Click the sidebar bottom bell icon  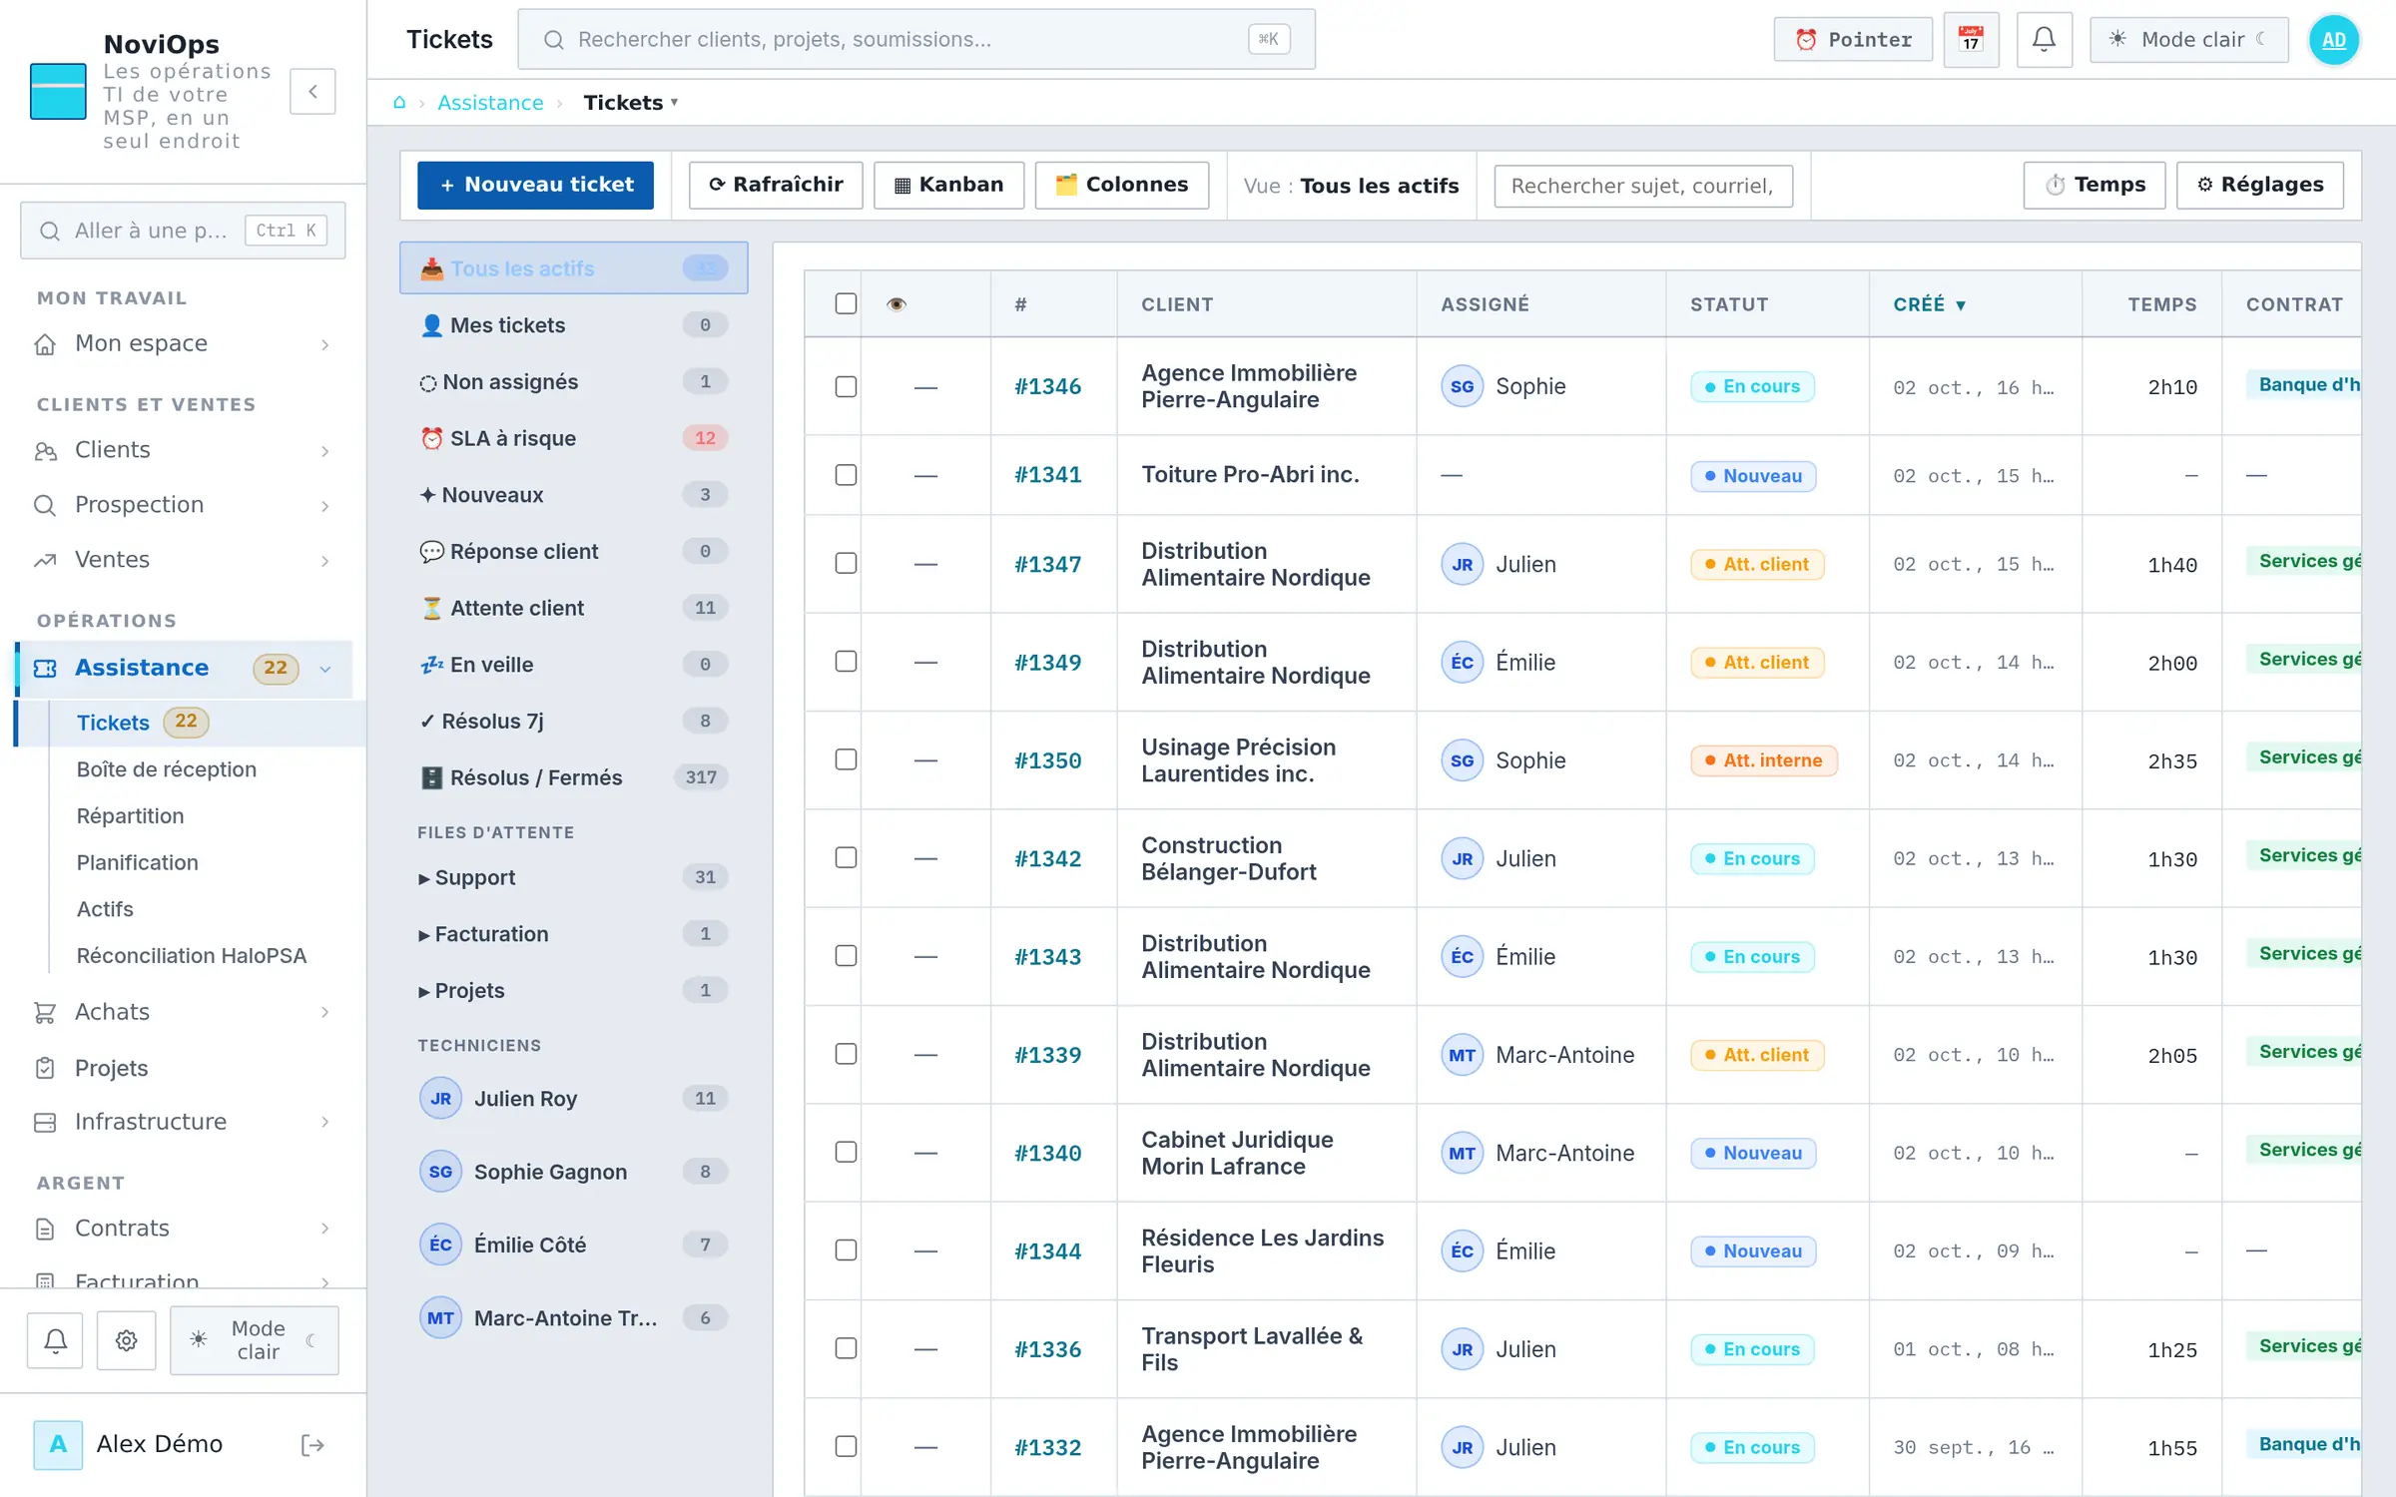(56, 1340)
